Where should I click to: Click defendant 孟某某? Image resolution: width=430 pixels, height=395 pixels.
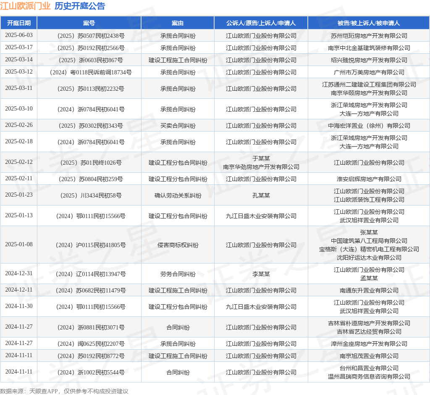[x=369, y=278]
